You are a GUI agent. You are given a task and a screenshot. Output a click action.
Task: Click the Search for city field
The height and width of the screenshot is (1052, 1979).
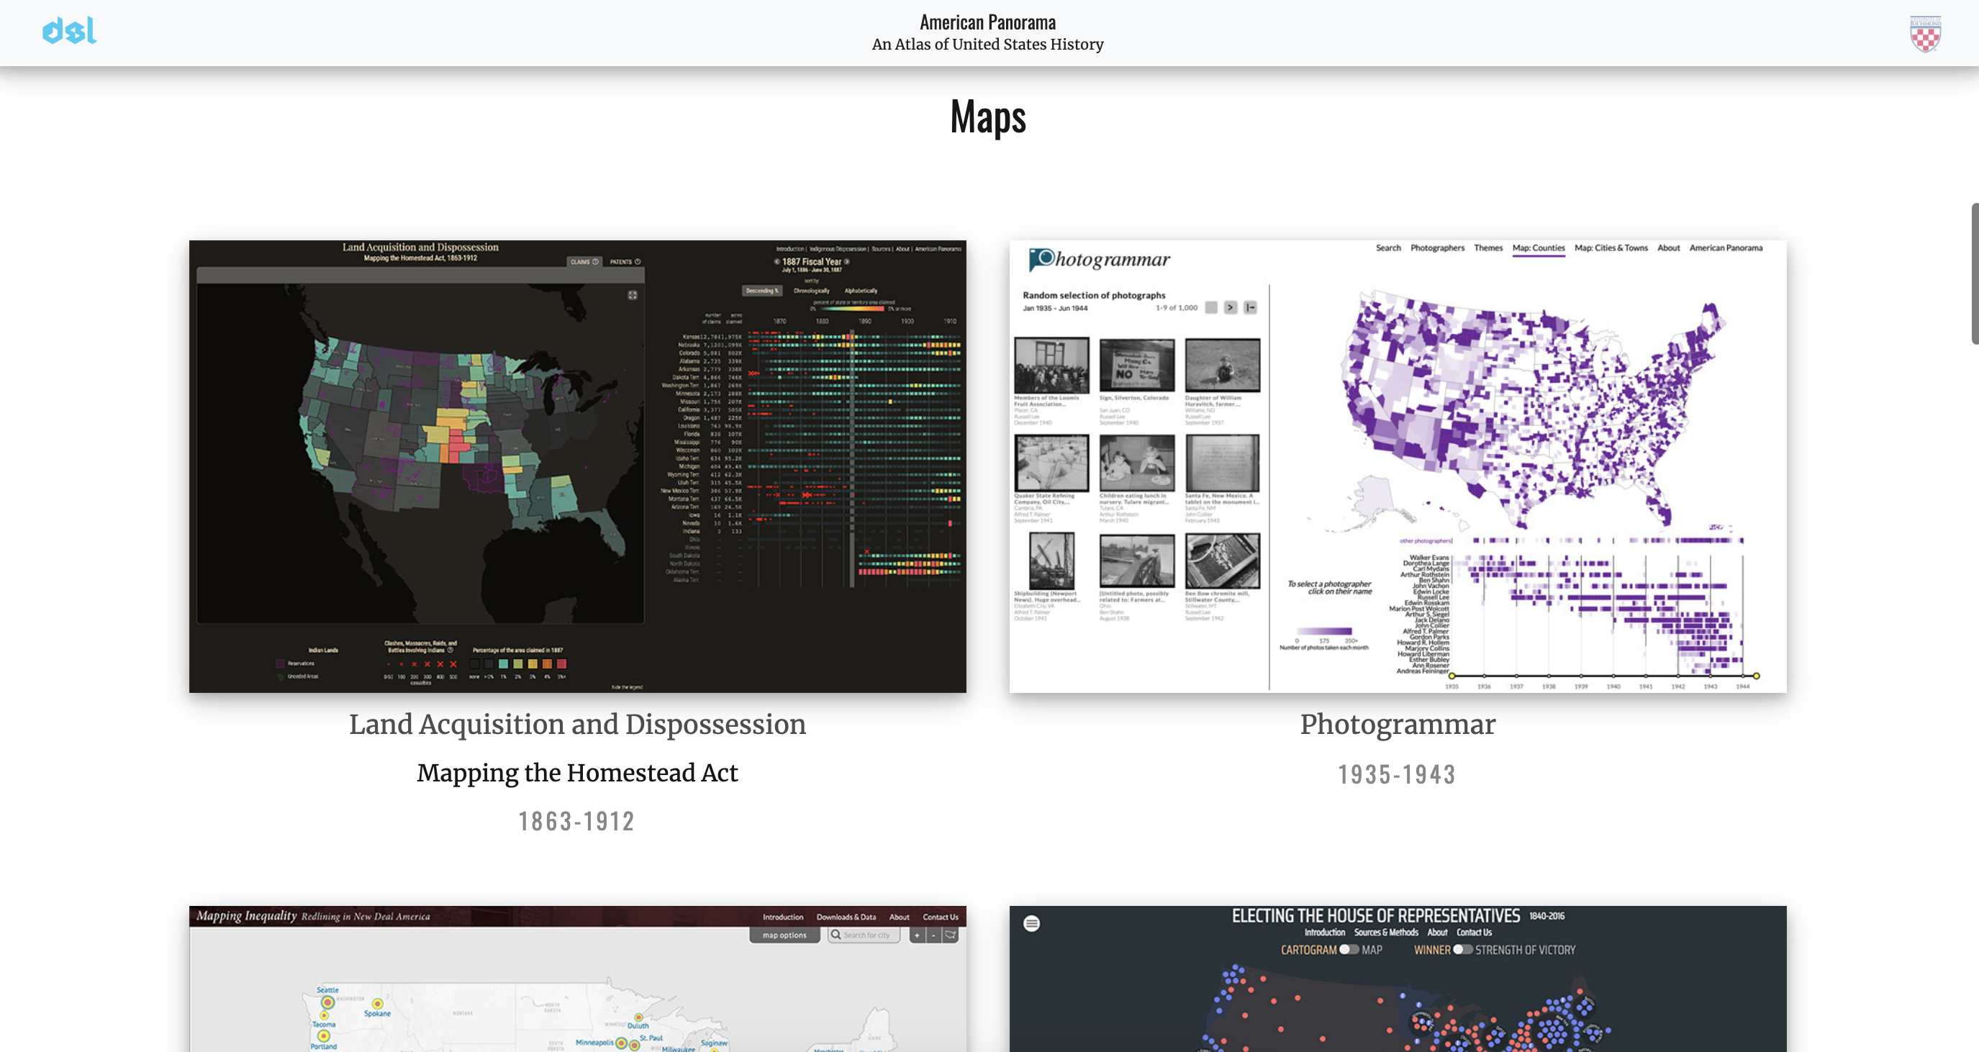(866, 935)
